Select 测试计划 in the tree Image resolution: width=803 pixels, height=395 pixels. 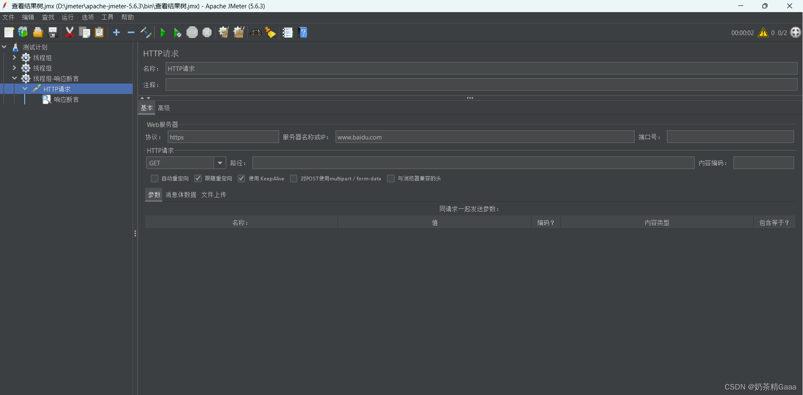pyautogui.click(x=35, y=47)
